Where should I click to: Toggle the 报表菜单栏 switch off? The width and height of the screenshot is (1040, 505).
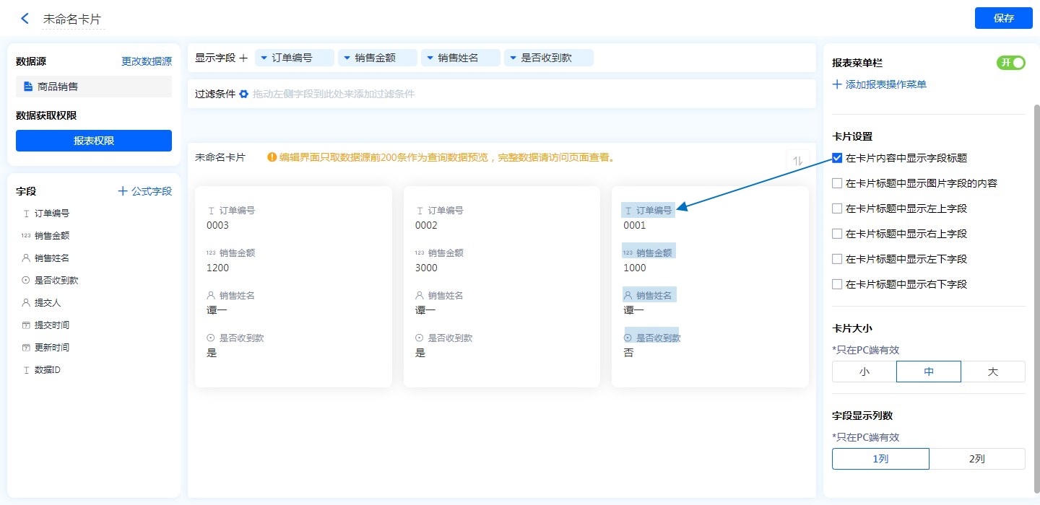tap(1011, 63)
